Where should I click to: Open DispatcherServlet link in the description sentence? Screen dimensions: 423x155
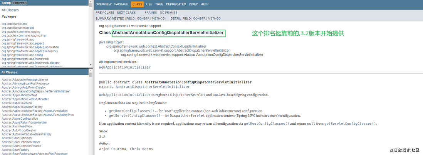188,95
